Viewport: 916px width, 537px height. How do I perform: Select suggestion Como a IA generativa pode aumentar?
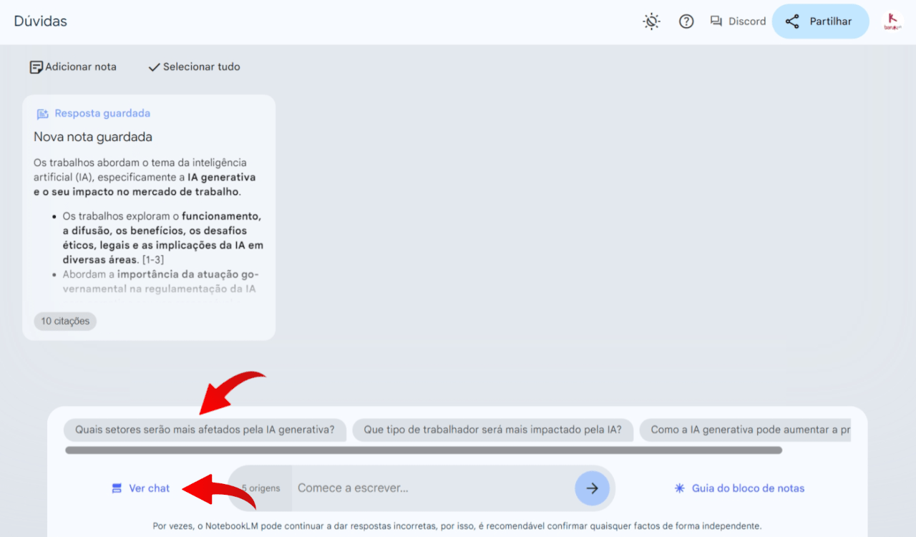(745, 430)
